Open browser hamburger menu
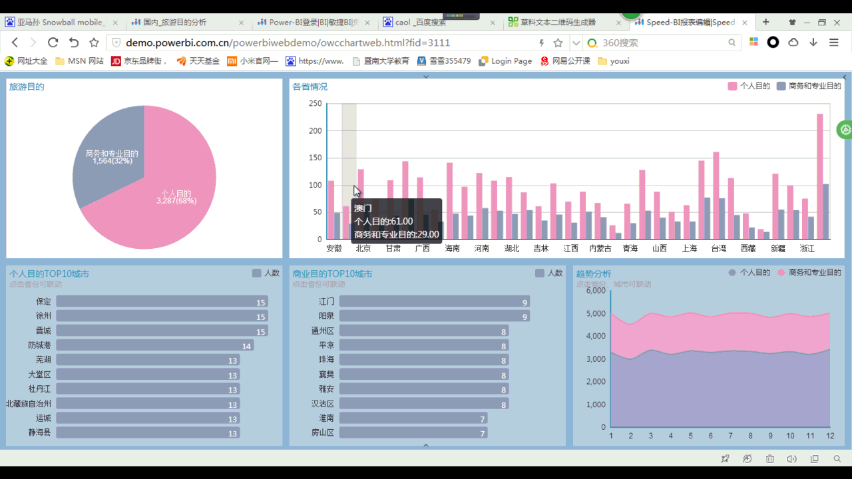 [x=833, y=43]
